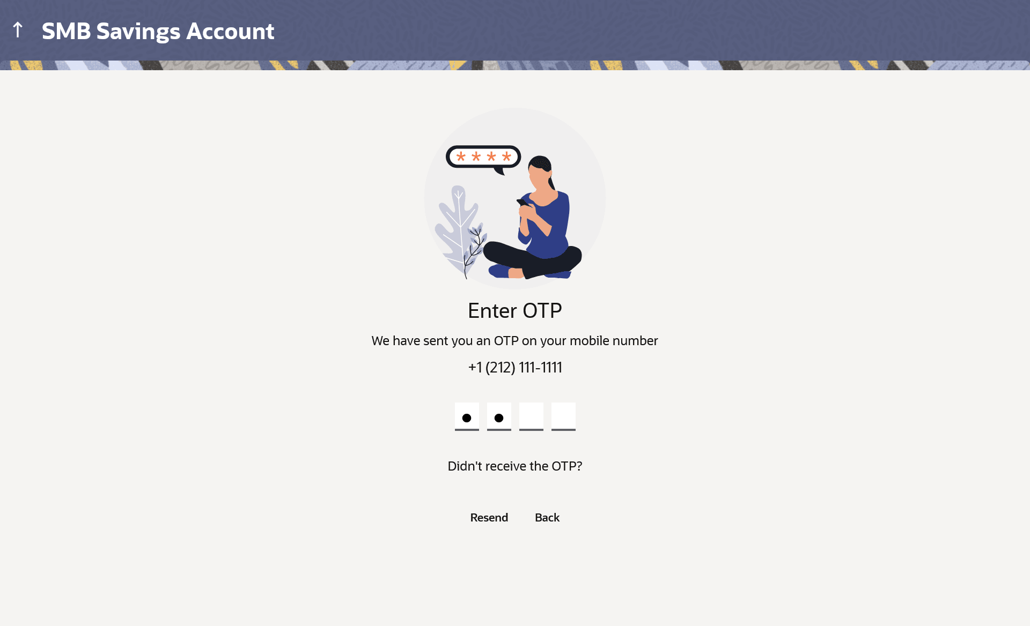This screenshot has height=626, width=1030.
Task: Select the second OTP digit box
Action: click(499, 416)
